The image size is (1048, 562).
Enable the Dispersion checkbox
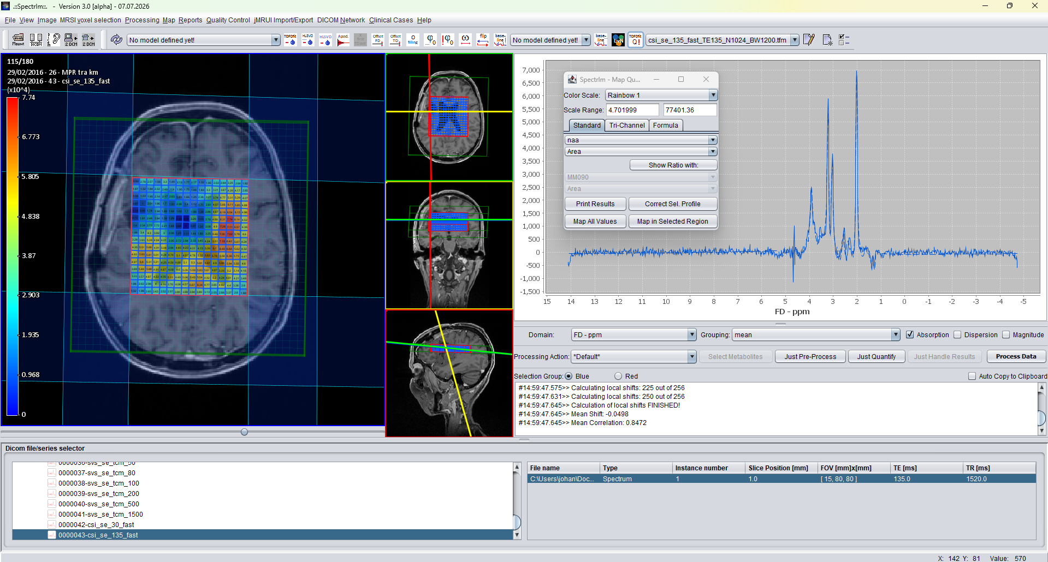(x=957, y=334)
